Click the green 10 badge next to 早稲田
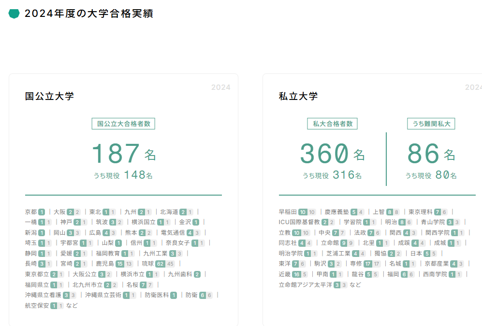 coord(303,212)
